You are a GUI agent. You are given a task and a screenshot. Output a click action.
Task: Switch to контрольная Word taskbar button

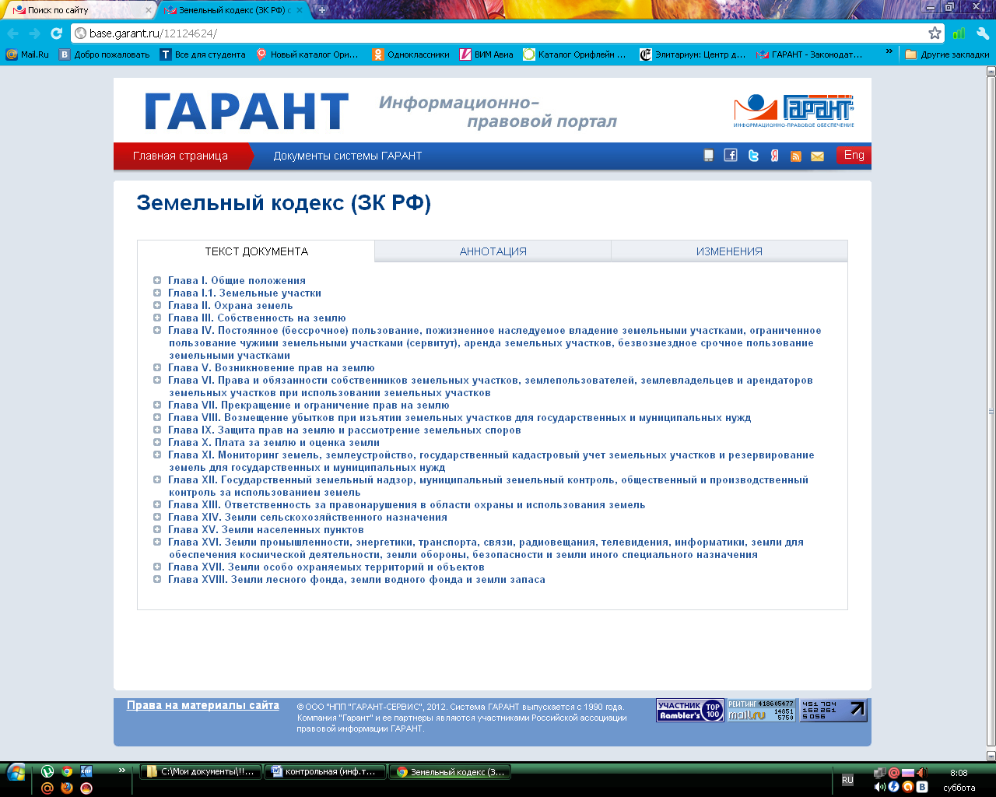tap(325, 771)
